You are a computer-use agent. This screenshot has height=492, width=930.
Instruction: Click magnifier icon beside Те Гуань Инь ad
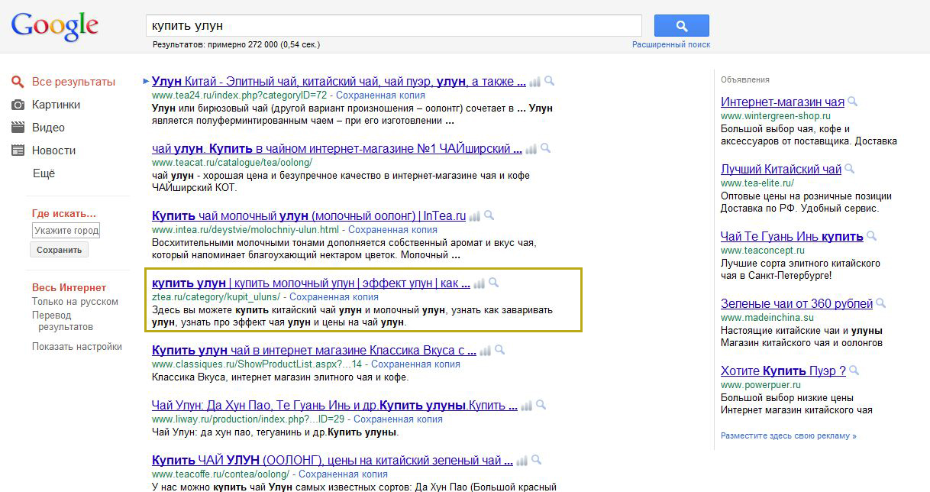pos(872,236)
